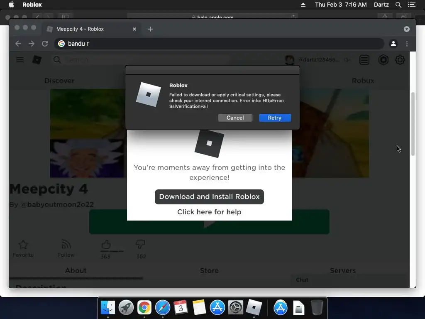The image size is (425, 319).
Task: Reload the Meepcity page
Action: (x=45, y=44)
